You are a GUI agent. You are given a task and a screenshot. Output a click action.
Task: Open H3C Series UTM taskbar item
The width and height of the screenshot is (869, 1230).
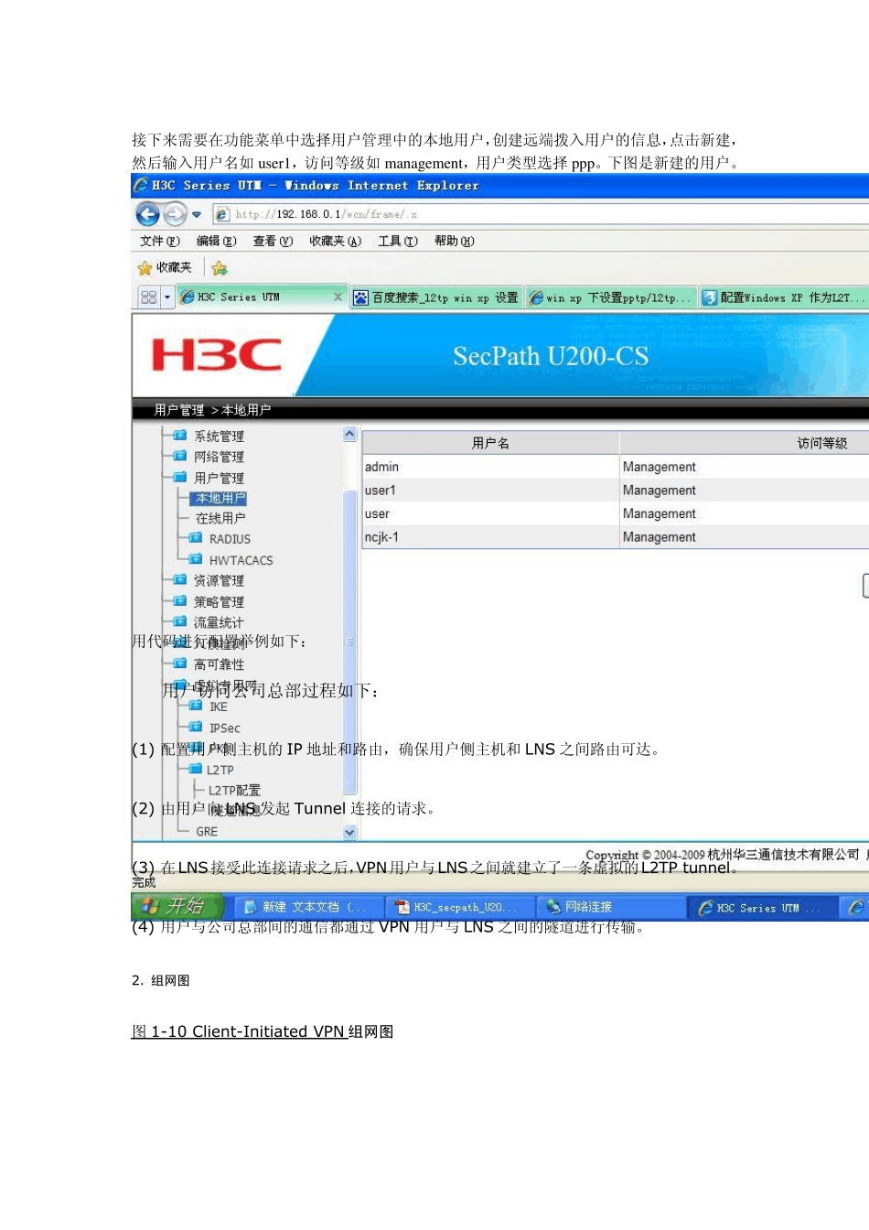click(x=760, y=908)
